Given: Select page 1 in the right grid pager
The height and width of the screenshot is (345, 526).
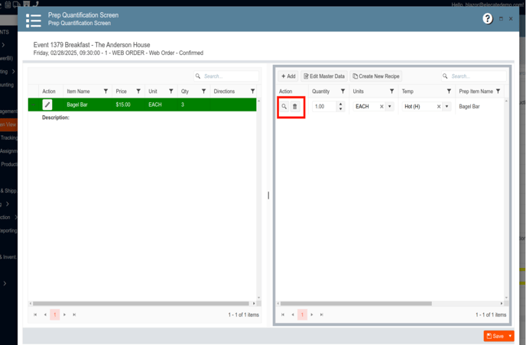Looking at the screenshot, I should tap(302, 314).
